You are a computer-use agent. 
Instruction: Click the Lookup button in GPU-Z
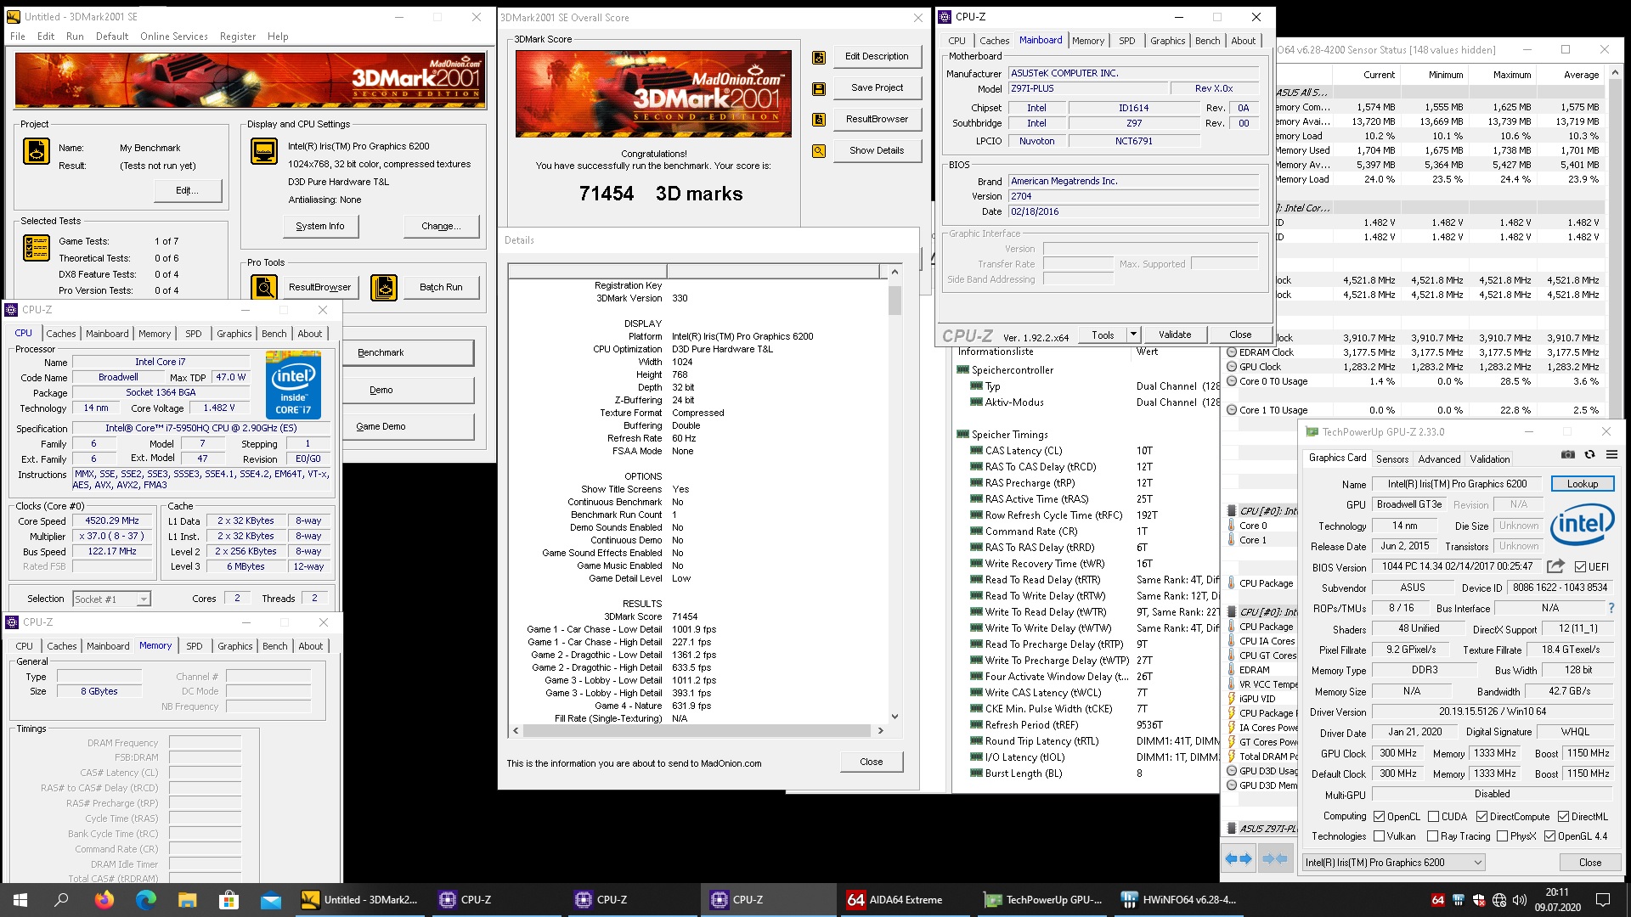pyautogui.click(x=1582, y=483)
